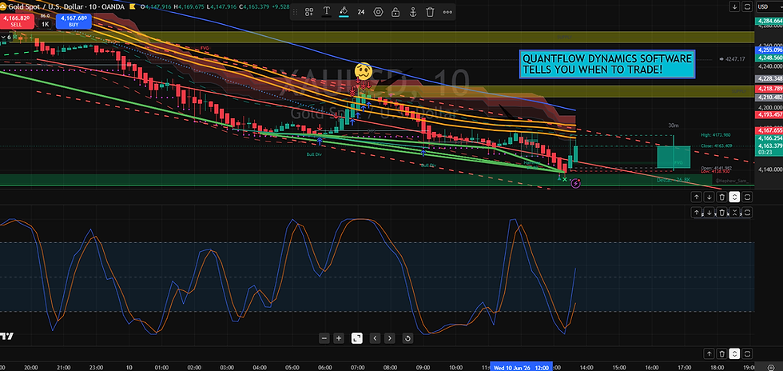
Task: Move oscillator pane up arrow in top row
Action: click(x=696, y=213)
